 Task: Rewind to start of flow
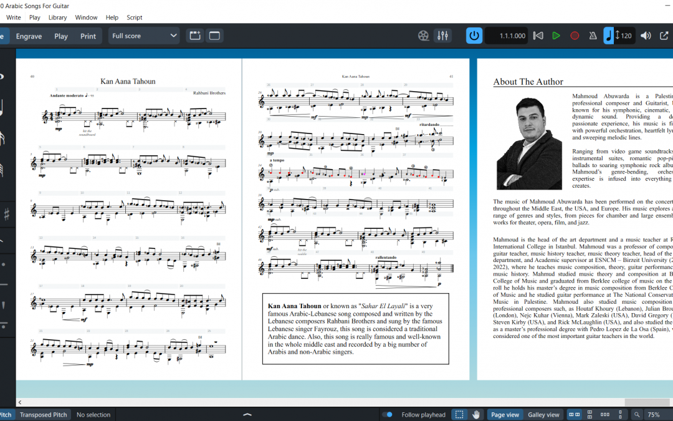tap(538, 36)
